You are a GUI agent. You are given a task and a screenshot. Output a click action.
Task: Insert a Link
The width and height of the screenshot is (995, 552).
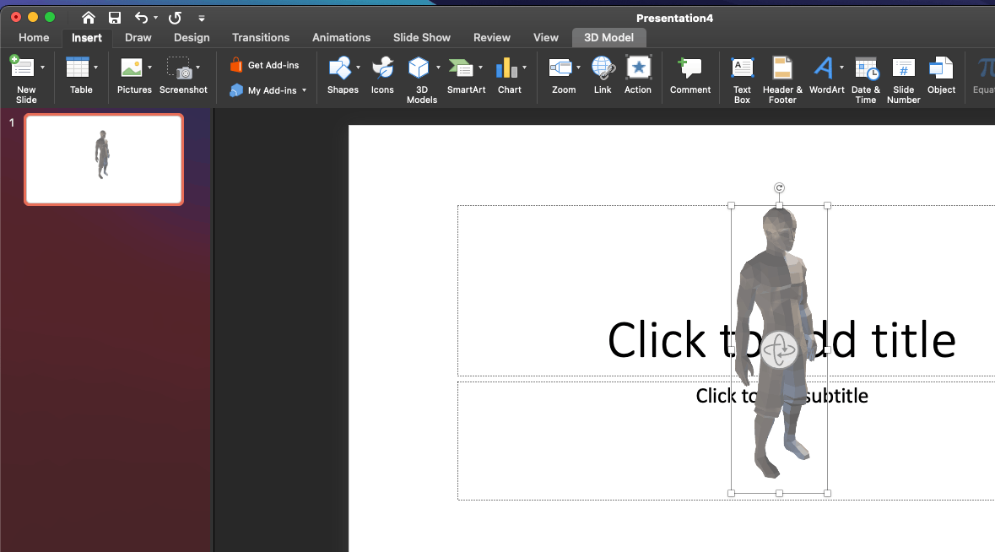point(603,75)
